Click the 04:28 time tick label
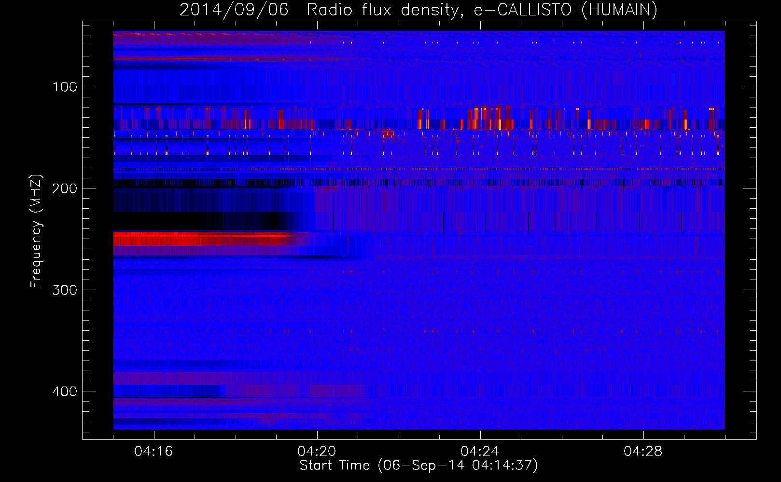Image resolution: width=781 pixels, height=482 pixels. pos(643,452)
